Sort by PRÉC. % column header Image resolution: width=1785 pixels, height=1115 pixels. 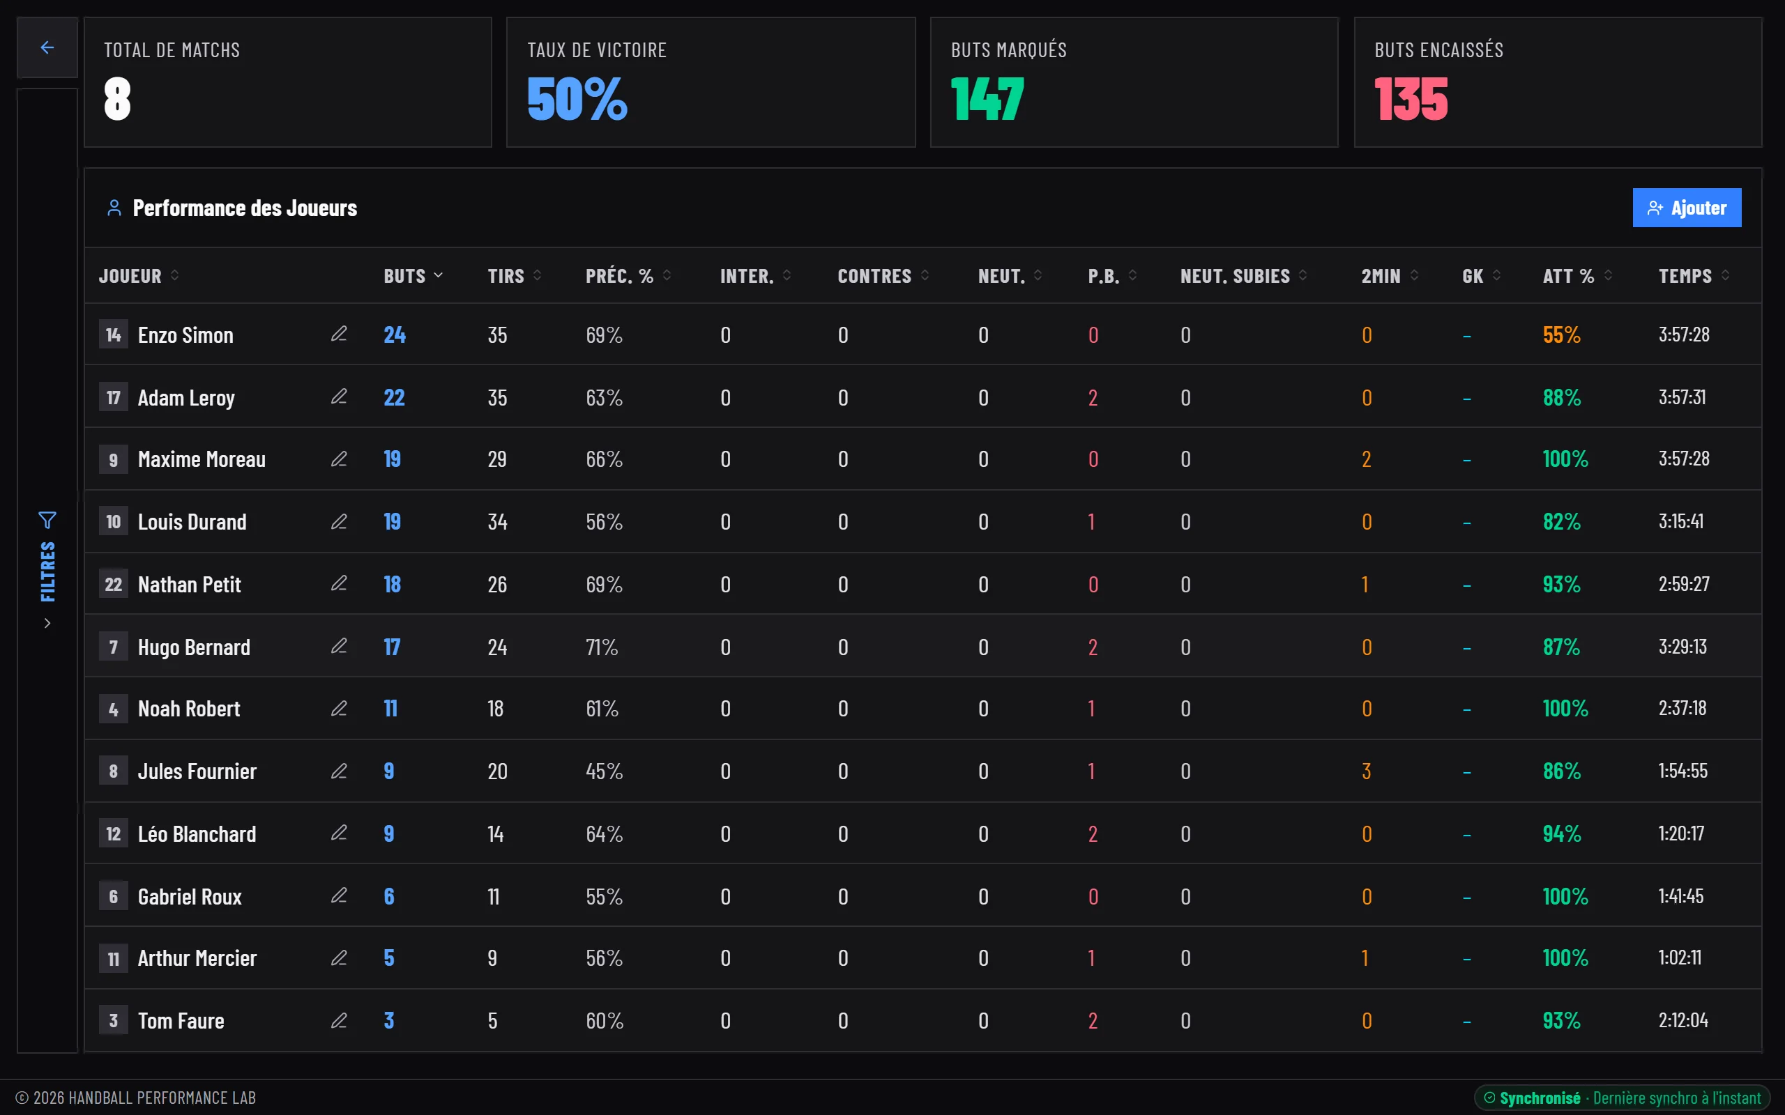pyautogui.click(x=628, y=276)
